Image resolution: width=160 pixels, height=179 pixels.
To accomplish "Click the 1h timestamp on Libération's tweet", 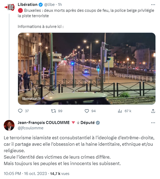I will click(60, 5).
